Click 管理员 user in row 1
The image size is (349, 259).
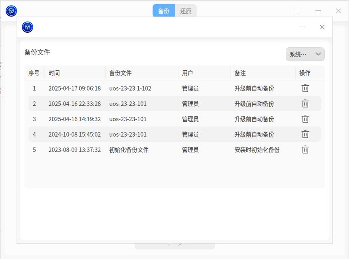tap(190, 88)
